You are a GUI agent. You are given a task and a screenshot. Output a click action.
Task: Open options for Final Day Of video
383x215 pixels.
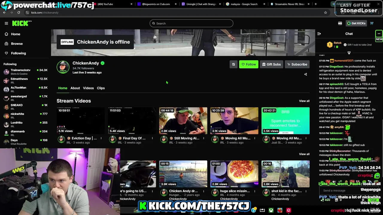[152, 138]
